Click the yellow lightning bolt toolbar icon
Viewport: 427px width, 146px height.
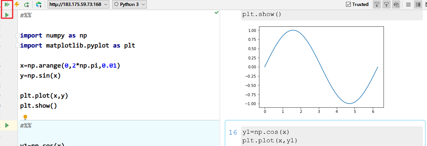click(x=17, y=4)
